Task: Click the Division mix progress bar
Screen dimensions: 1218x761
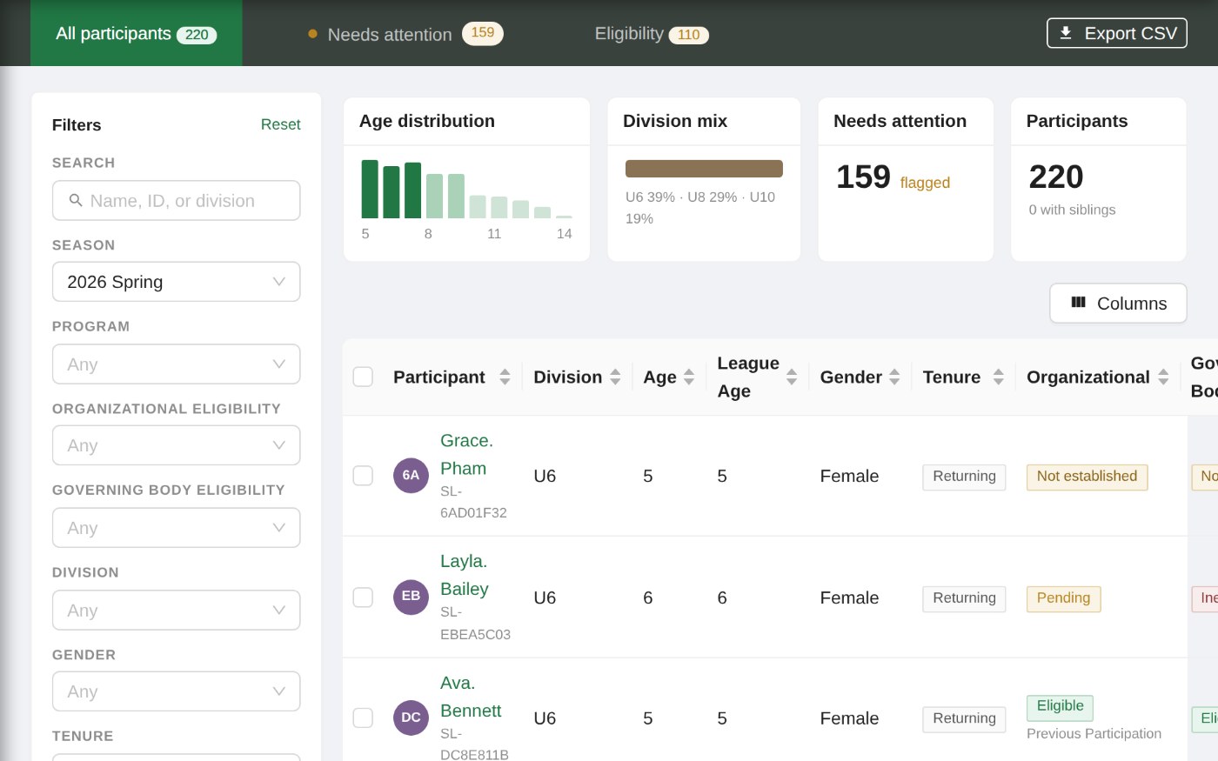Action: pos(704,169)
